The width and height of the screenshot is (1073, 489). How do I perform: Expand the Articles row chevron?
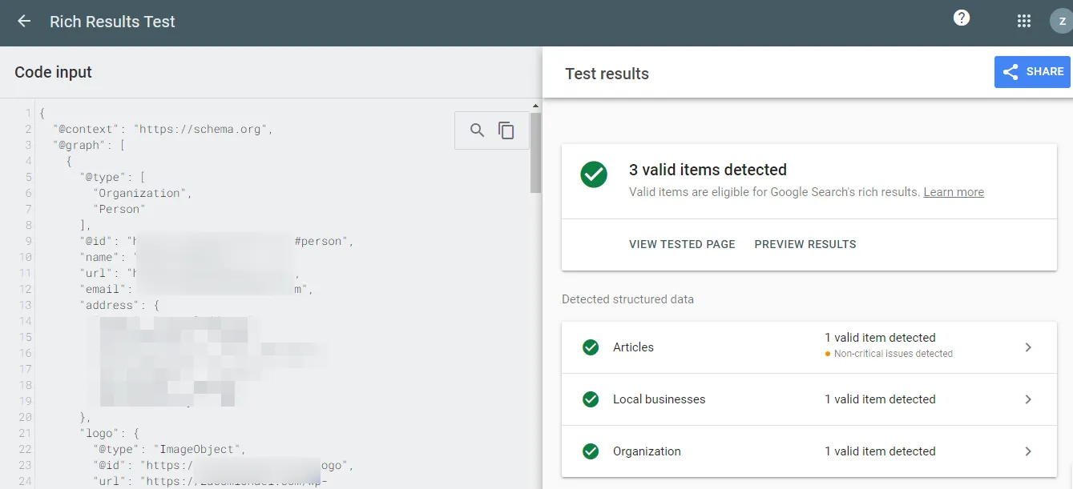point(1028,347)
